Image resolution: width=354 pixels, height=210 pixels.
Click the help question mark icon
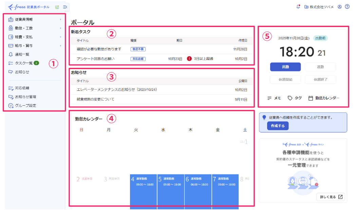[x=347, y=6]
